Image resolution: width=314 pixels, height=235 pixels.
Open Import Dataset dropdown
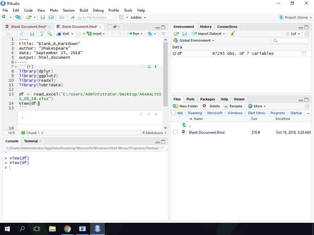click(208, 34)
